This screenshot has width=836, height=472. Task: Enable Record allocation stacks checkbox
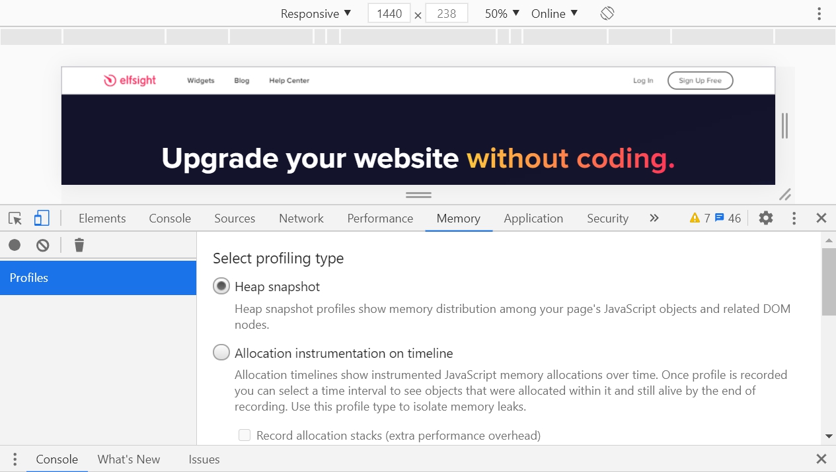245,435
